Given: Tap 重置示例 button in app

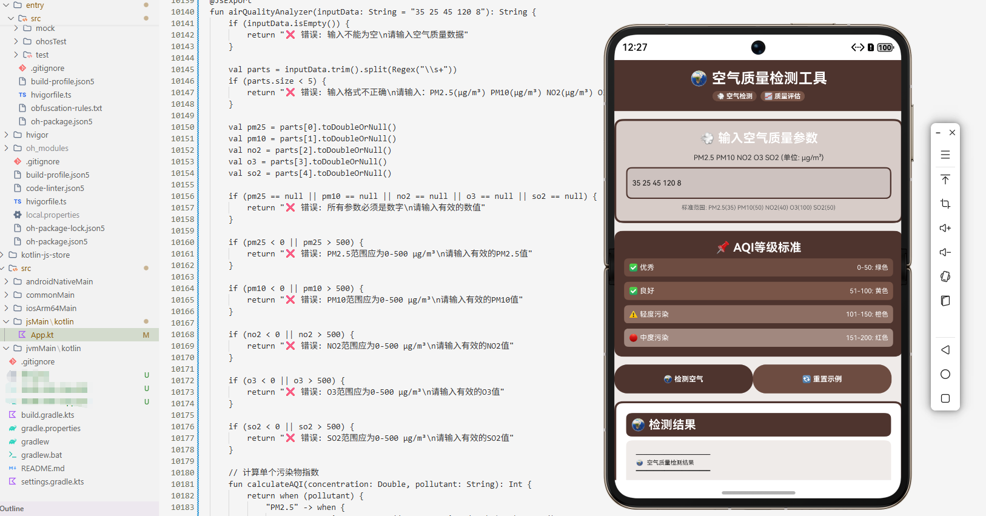Looking at the screenshot, I should click(822, 379).
